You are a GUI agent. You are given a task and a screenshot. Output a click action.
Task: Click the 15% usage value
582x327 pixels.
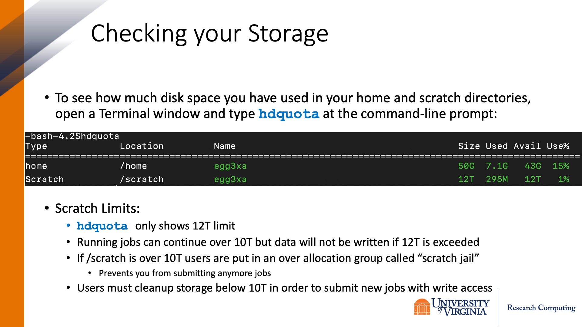[x=561, y=166]
